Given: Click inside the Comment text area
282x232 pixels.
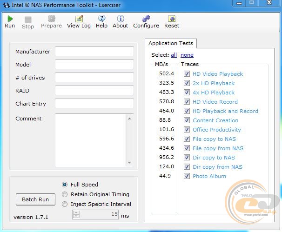Looking at the screenshot, I should point(90,140).
